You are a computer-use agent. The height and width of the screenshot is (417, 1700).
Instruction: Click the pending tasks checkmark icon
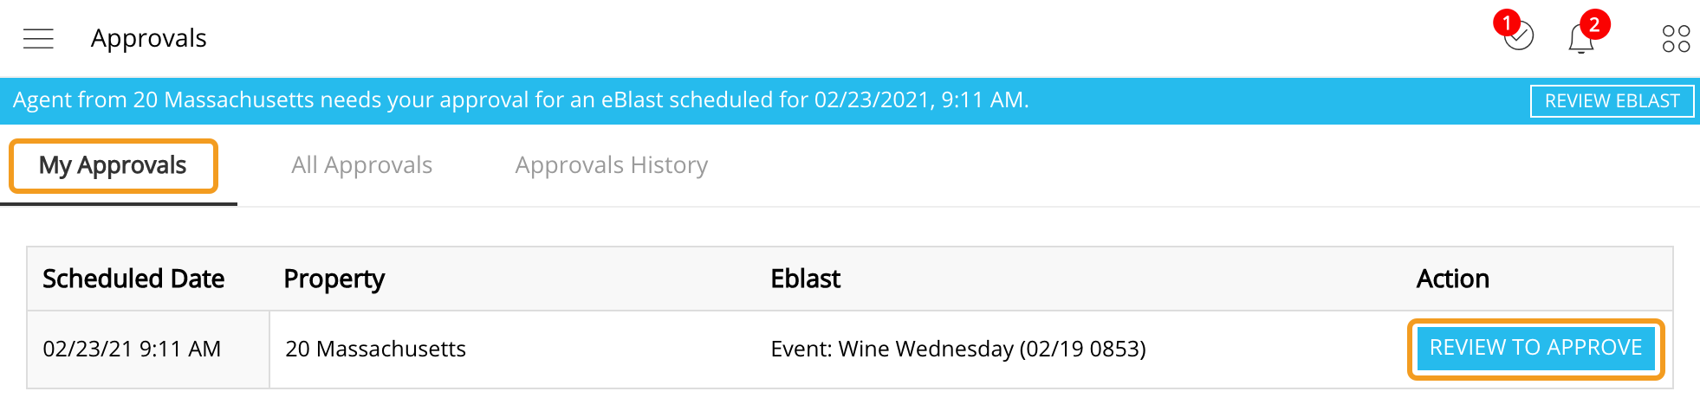tap(1521, 38)
